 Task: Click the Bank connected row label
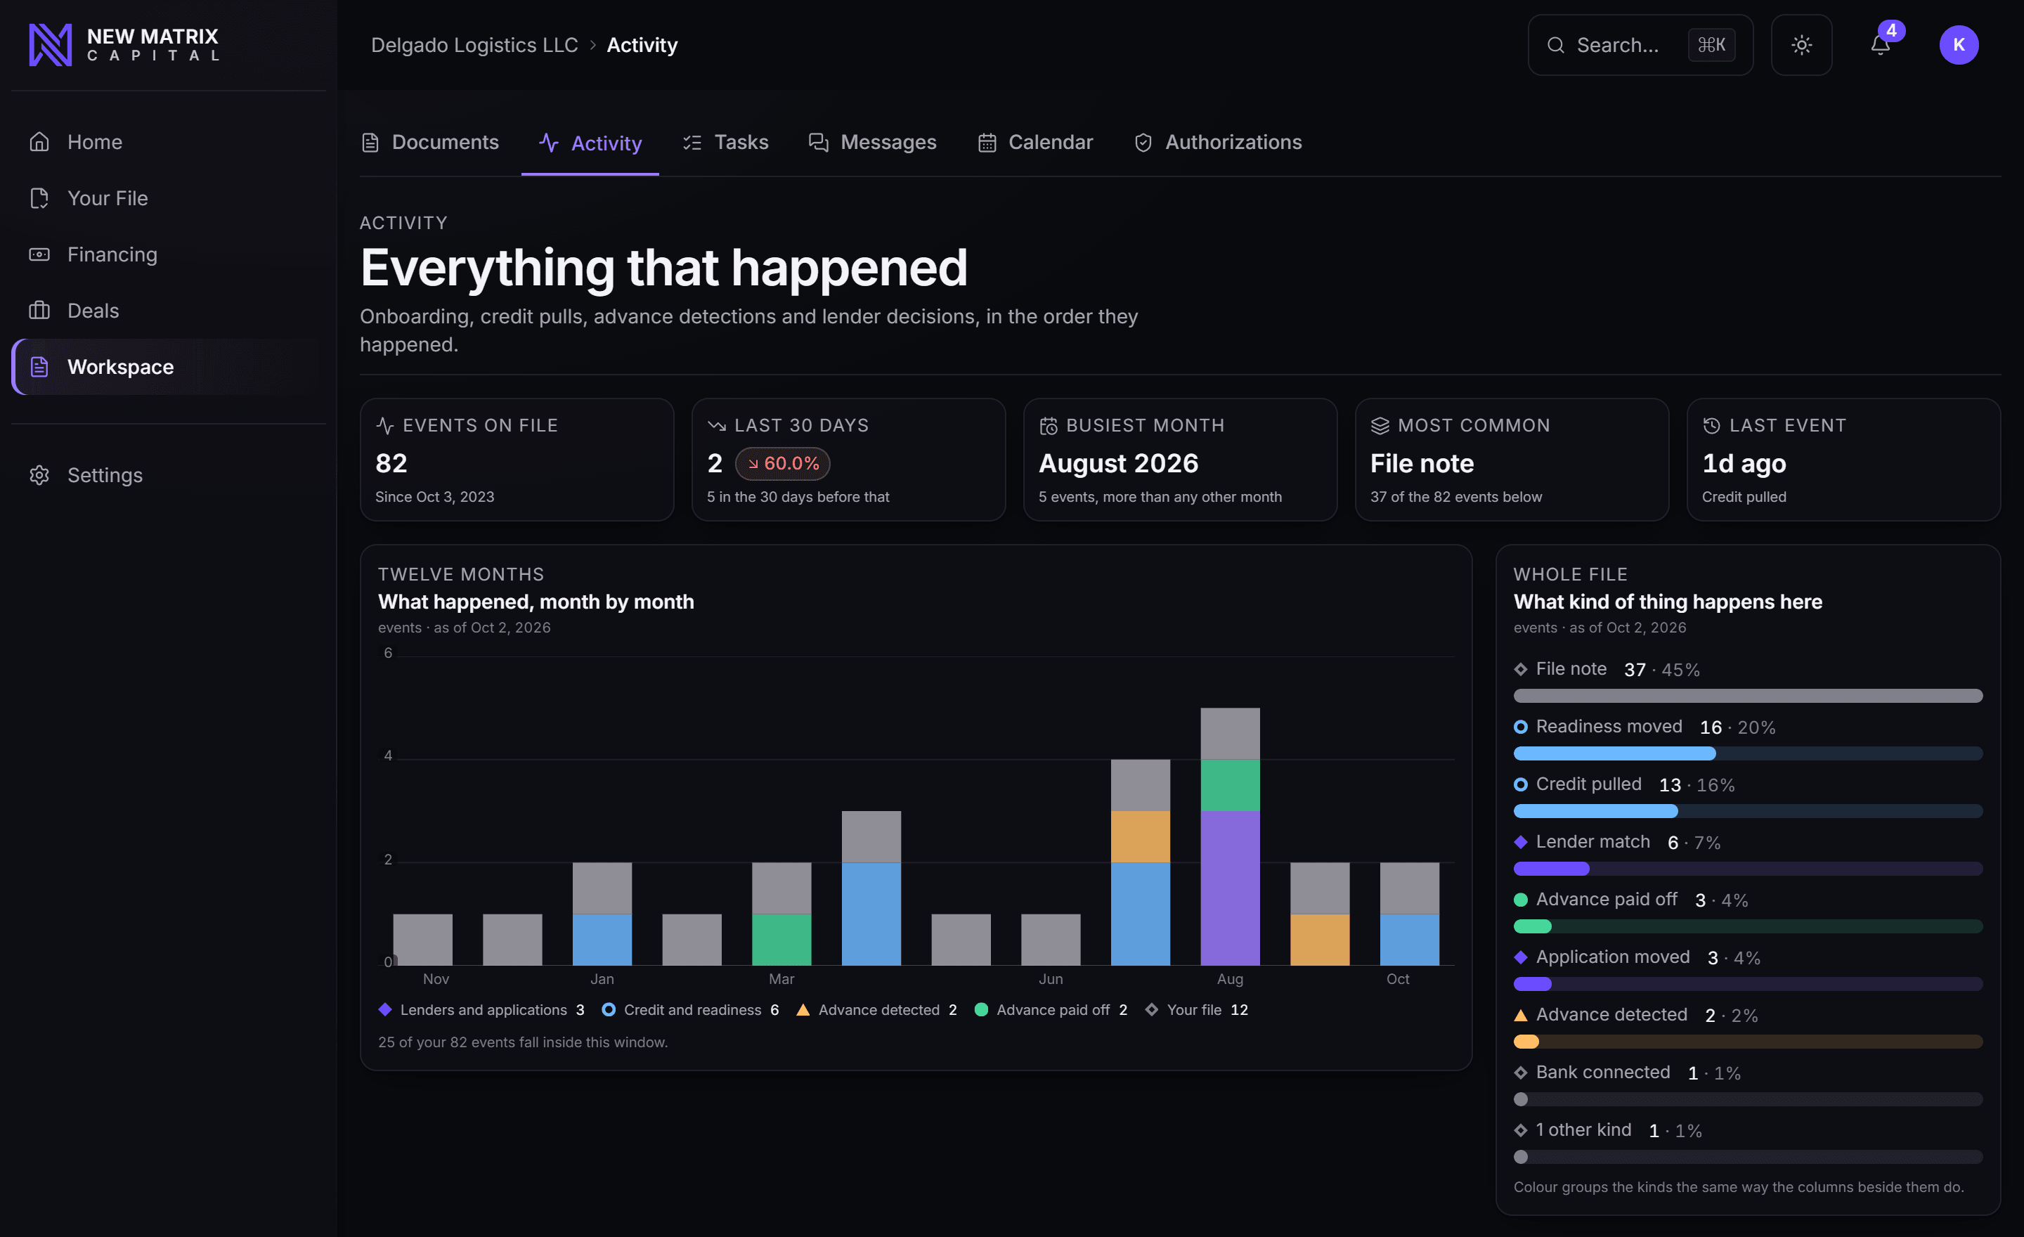coord(1602,1073)
